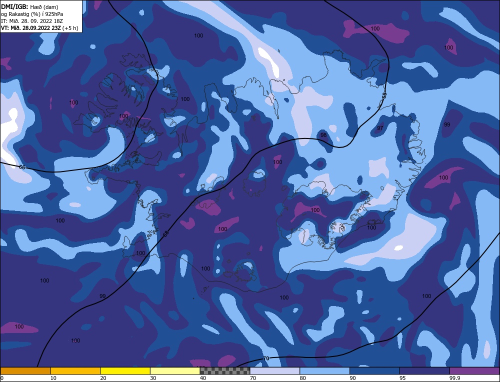
Task: Click the purple above-99.9 legend swatch
Action: tap(474, 371)
